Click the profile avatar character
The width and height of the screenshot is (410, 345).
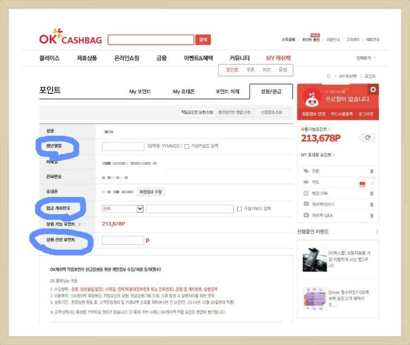(x=312, y=98)
